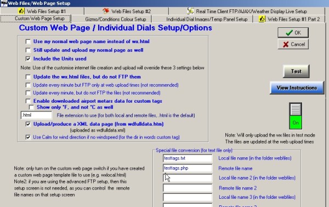Viewport: 329px width, 207px height.
Task: Click the 'Will only upload the wx files' note
Action: 270,135
